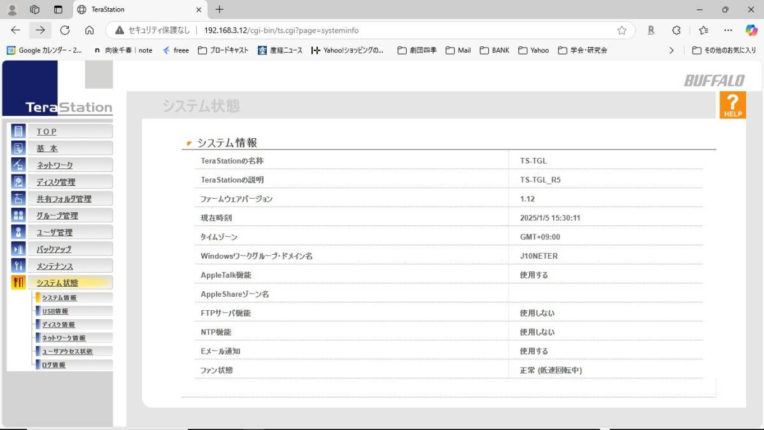Open the 劇団四季 bookmark folder
This screenshot has height=430, width=764.
tap(417, 50)
